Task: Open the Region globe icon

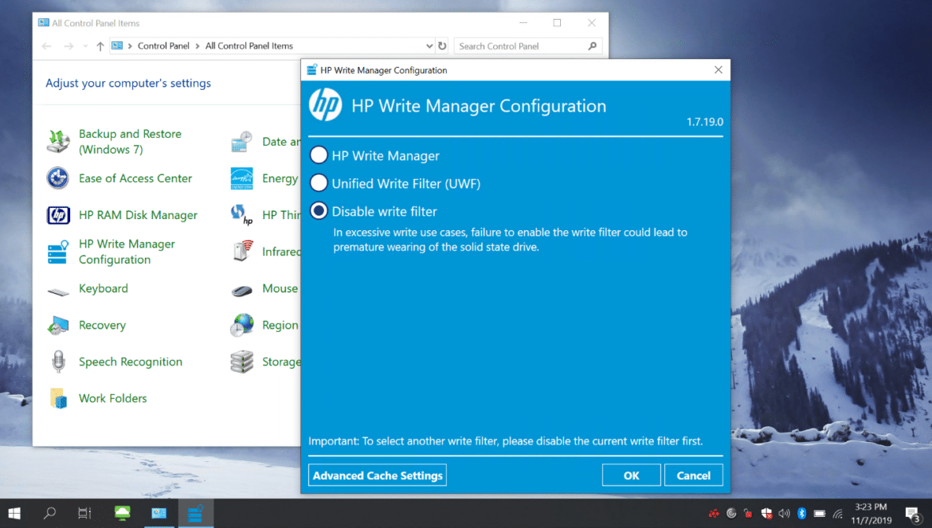Action: coord(242,325)
